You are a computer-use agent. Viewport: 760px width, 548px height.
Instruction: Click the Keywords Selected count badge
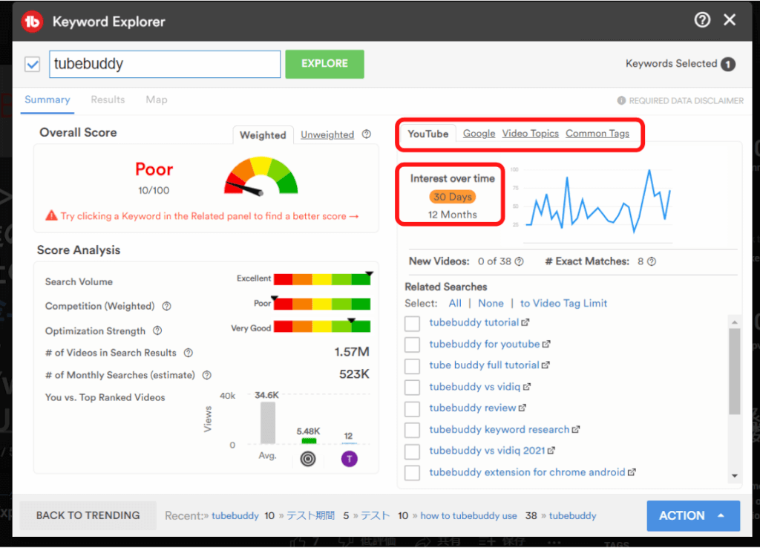coord(728,64)
